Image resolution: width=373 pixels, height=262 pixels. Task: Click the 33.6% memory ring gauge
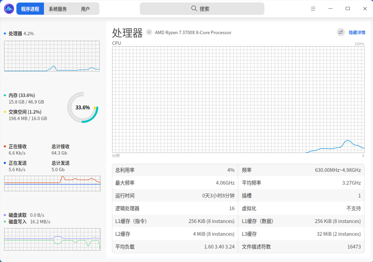[x=83, y=107]
